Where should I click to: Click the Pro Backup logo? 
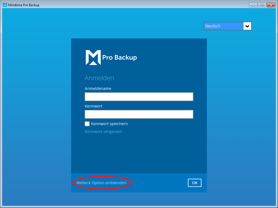(111, 57)
